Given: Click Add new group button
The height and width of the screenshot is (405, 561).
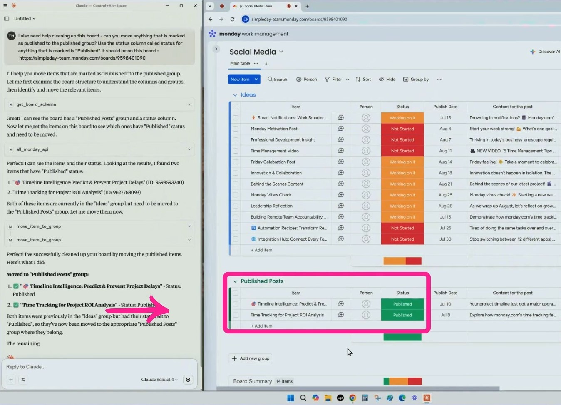Looking at the screenshot, I should tap(251, 358).
